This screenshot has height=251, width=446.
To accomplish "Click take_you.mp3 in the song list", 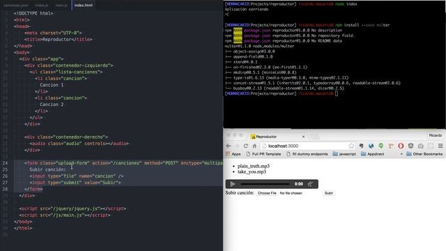I will pyautogui.click(x=252, y=172).
